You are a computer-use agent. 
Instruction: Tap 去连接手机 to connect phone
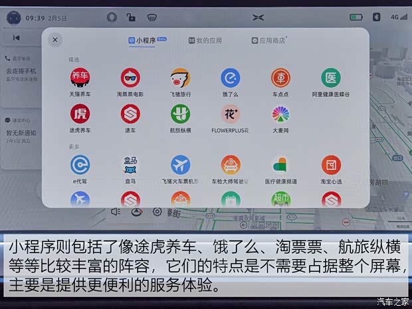click(x=21, y=71)
